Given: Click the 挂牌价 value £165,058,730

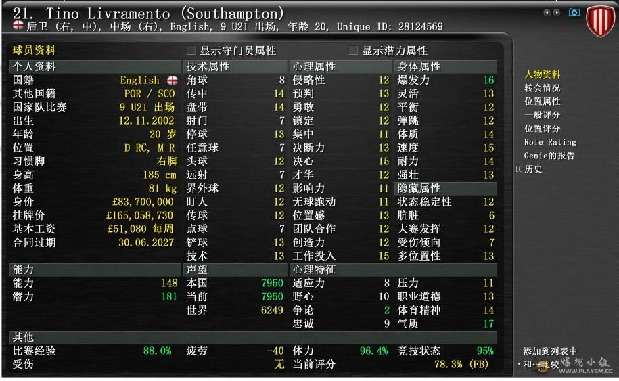Looking at the screenshot, I should coord(139,215).
